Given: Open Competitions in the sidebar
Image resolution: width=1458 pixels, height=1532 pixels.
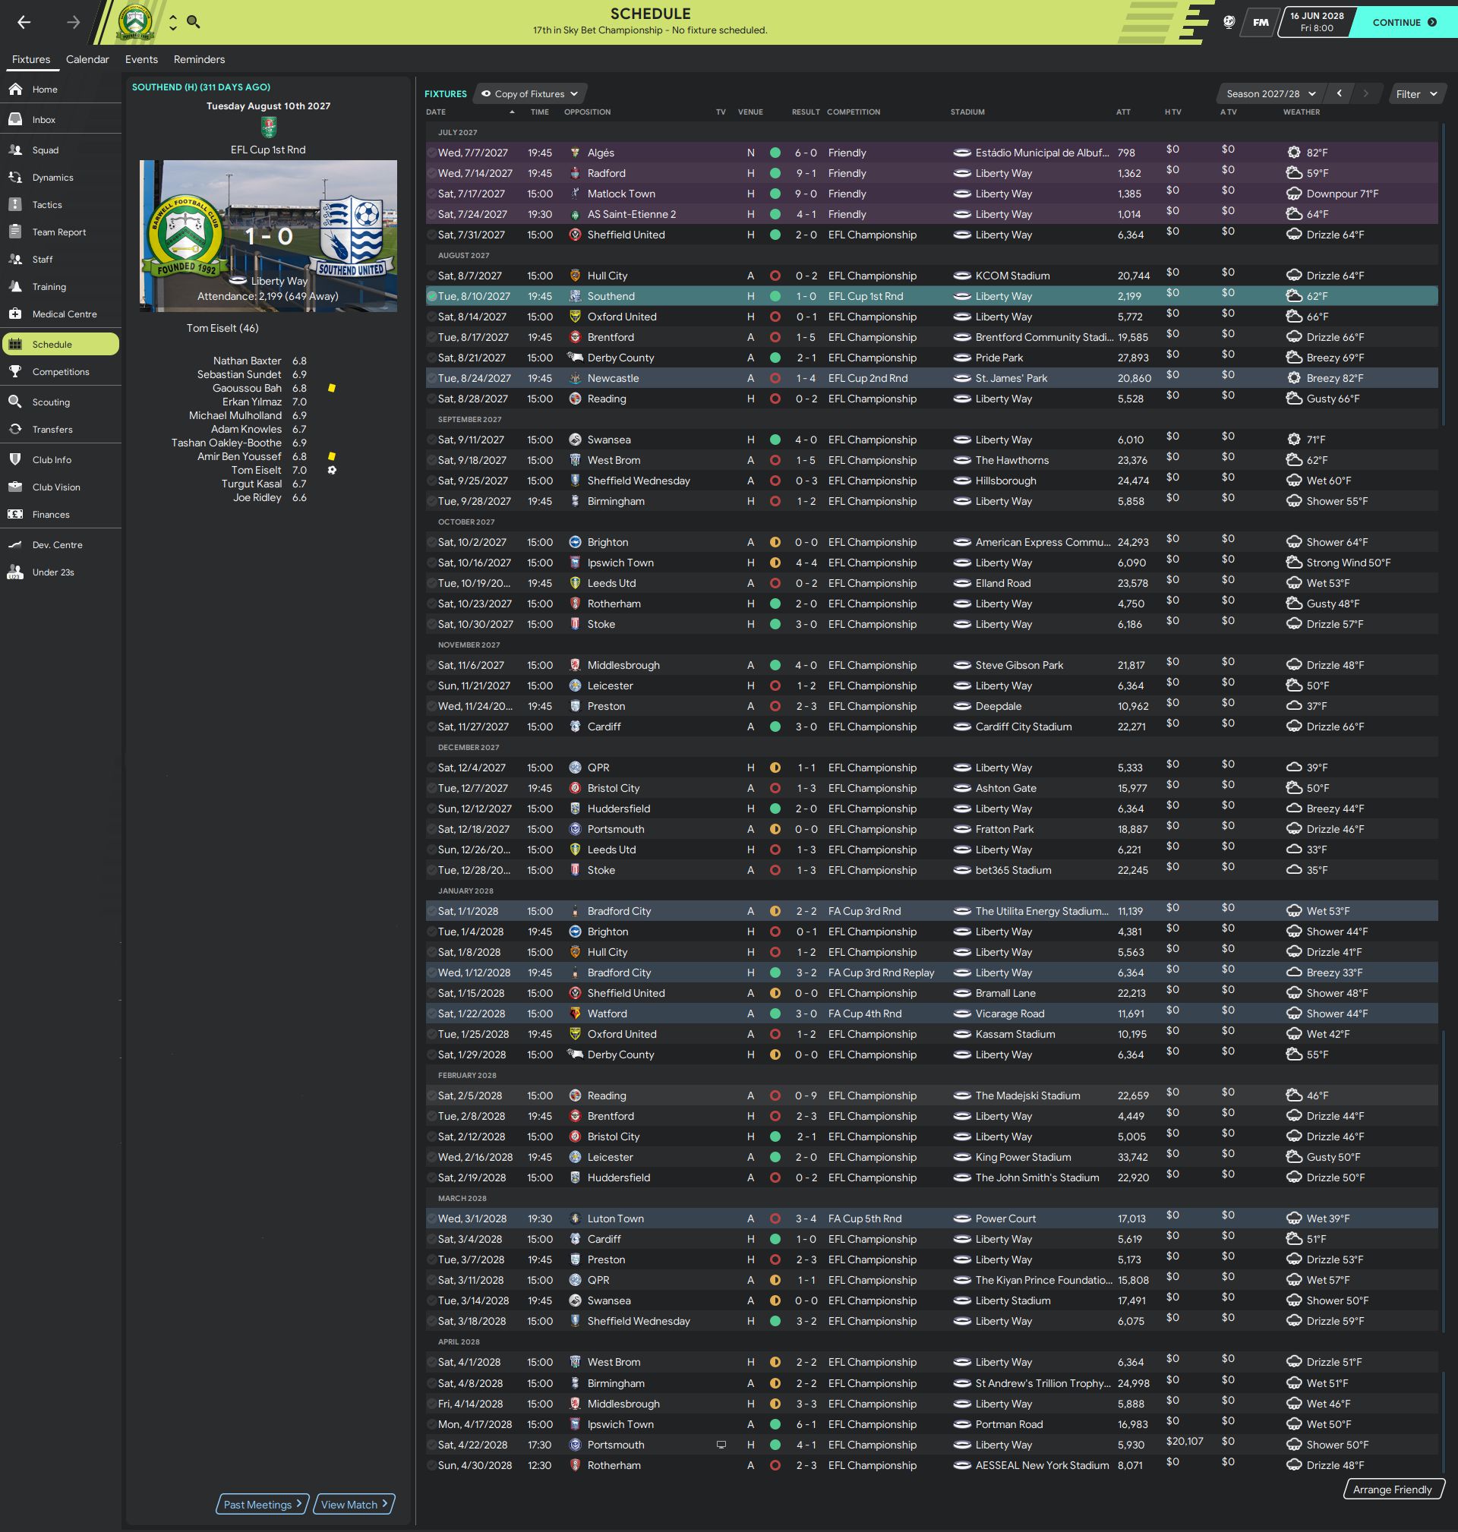Looking at the screenshot, I should [61, 371].
